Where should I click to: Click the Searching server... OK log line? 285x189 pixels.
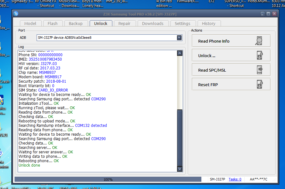38,148
